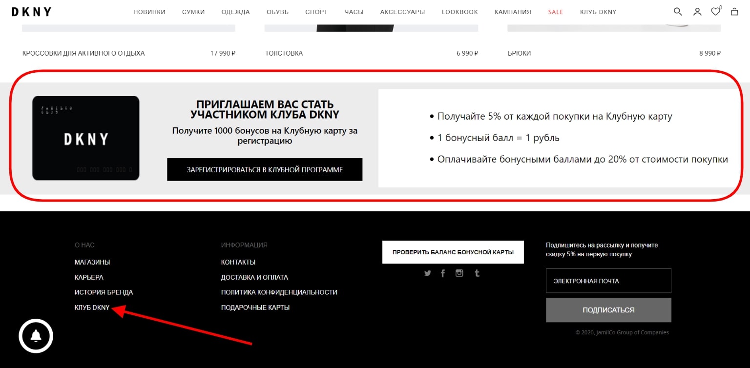Open the ОБУВЬ menu

pos(277,12)
